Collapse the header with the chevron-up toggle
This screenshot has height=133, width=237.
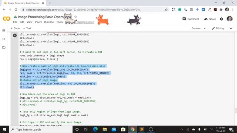tap(231, 28)
